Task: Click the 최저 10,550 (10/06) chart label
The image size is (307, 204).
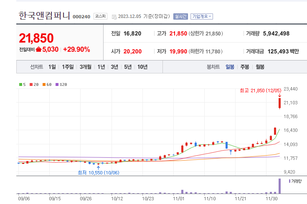Action: tap(99, 173)
